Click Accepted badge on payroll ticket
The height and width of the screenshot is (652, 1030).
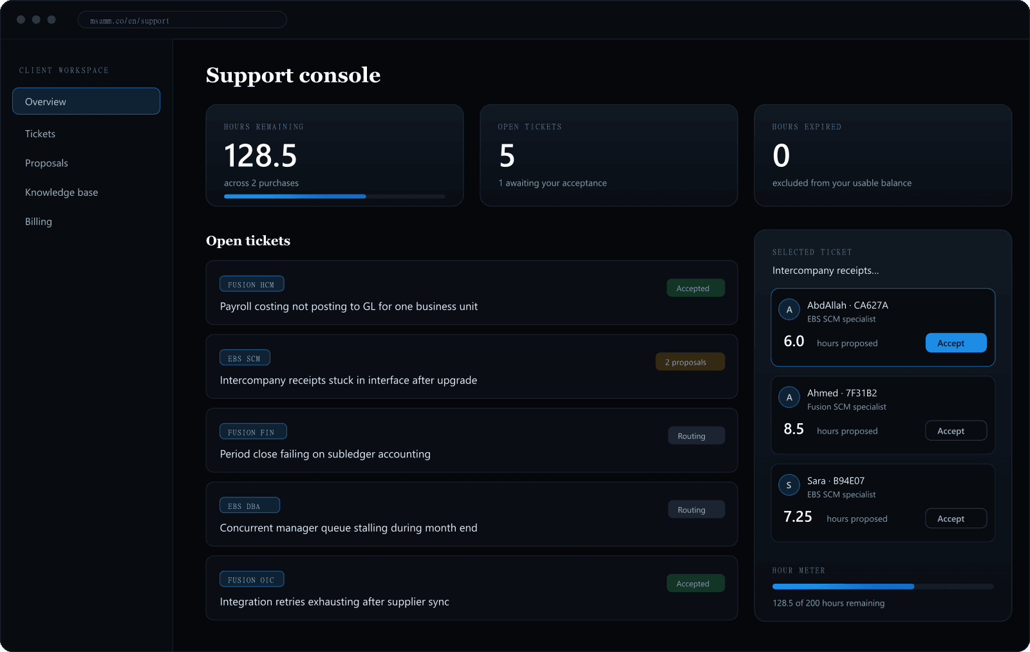[x=696, y=288]
